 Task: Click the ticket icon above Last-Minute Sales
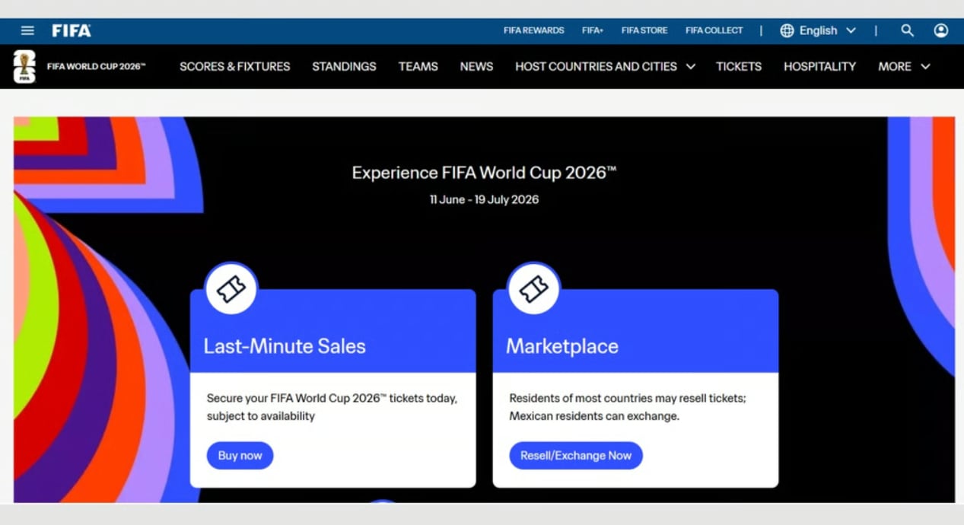click(x=231, y=288)
